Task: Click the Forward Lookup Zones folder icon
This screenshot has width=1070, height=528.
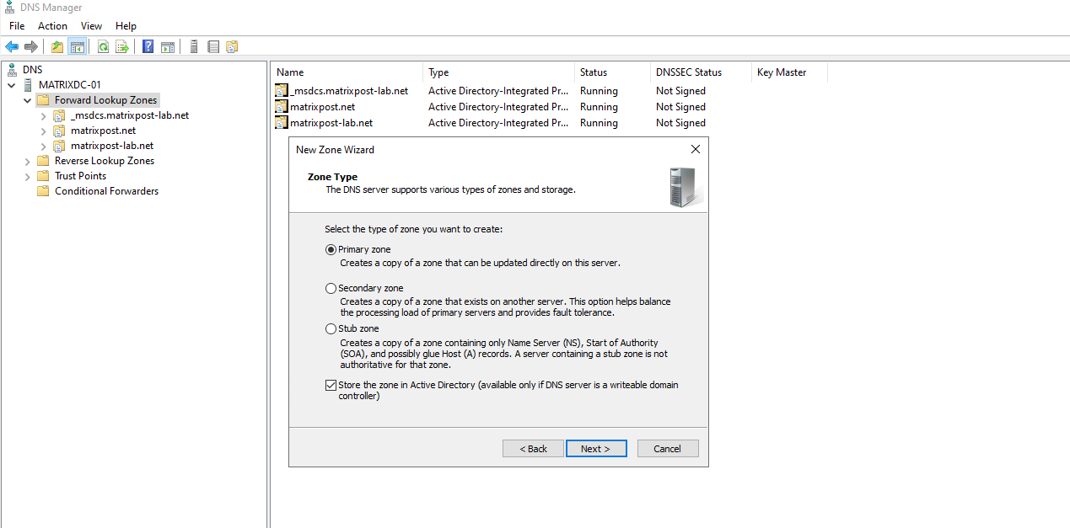Action: (x=43, y=100)
